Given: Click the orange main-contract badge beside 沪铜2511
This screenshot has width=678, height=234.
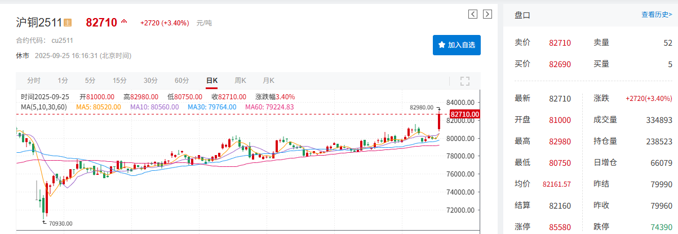Looking at the screenshot, I should [68, 23].
